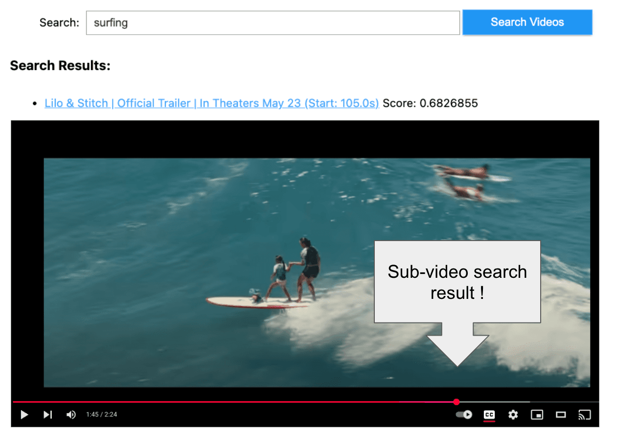This screenshot has width=617, height=440.
Task: Disable closed captions via the CC icon
Action: point(489,415)
